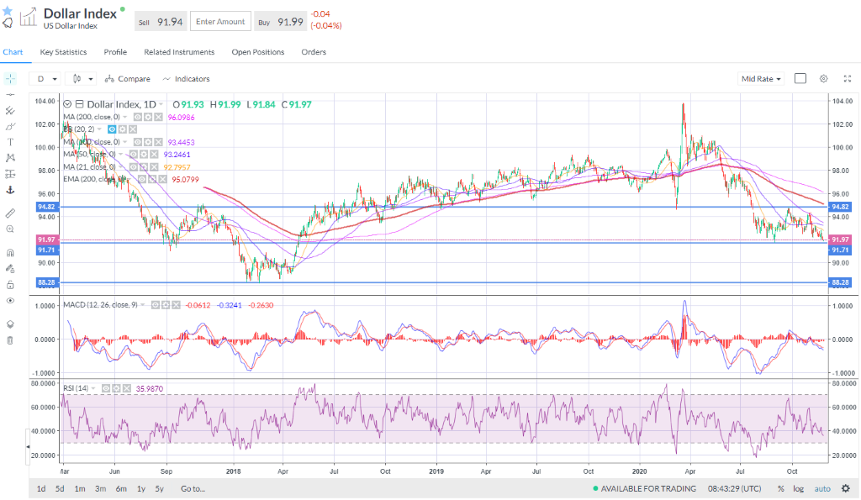
Task: Open the Compare symbols tool
Action: (x=128, y=78)
